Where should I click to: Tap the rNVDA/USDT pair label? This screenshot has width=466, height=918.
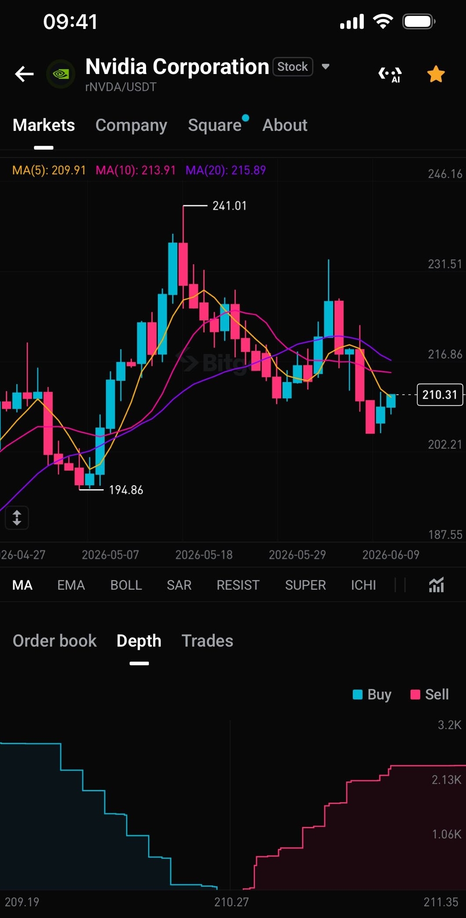point(121,87)
